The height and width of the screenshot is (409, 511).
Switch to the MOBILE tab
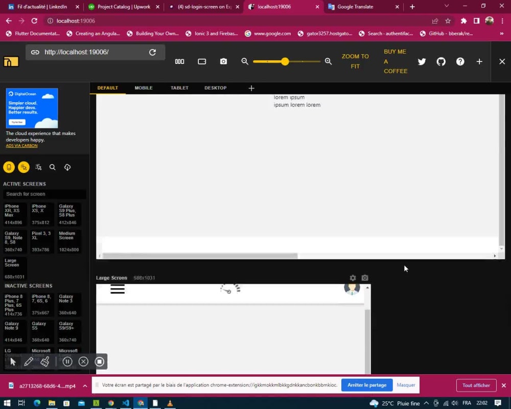pos(144,87)
